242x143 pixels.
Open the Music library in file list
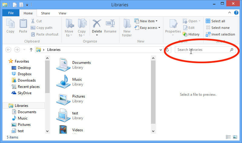pyautogui.click(x=70, y=82)
